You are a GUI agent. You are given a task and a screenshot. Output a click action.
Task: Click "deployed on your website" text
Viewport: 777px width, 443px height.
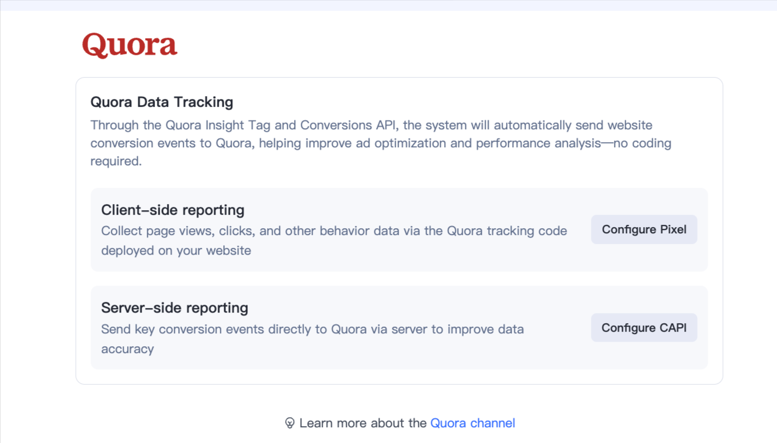tap(176, 251)
